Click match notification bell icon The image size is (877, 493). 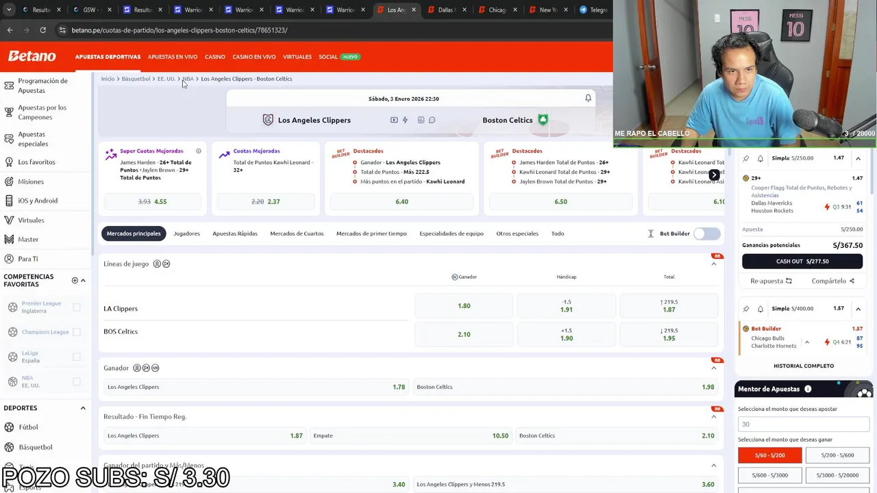(x=588, y=99)
